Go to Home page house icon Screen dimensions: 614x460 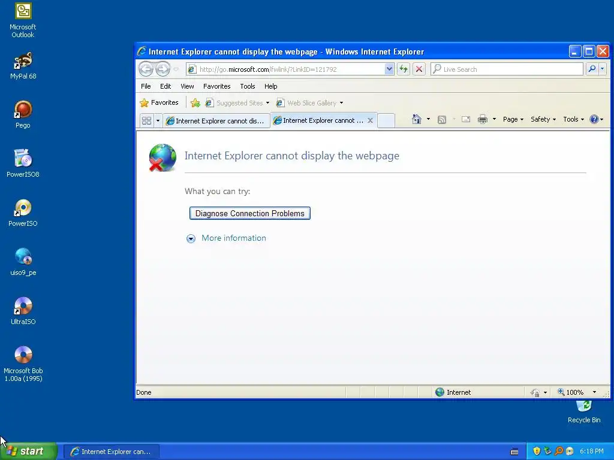[417, 119]
